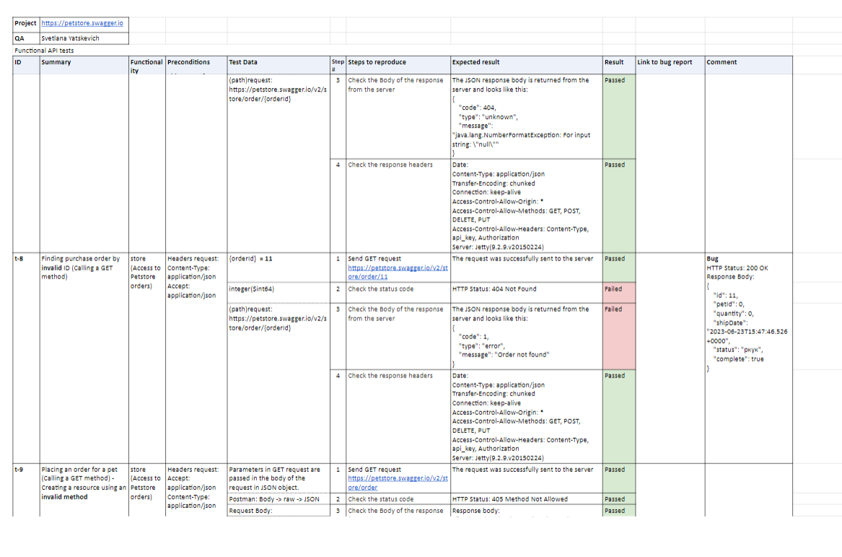Select the t-9 test ID cell
This screenshot has height=557, width=842.
[x=26, y=470]
